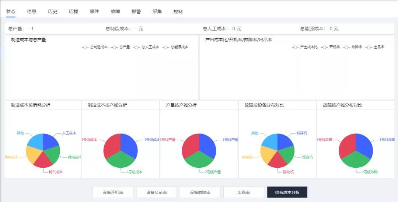Toggle the 产出成本比 legend series
The height and width of the screenshot is (202, 398).
tap(305, 47)
